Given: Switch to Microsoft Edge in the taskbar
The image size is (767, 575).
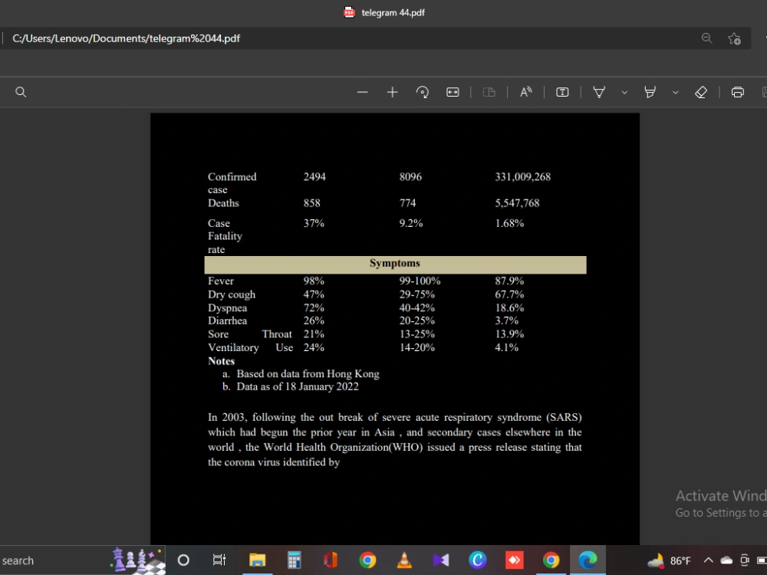Looking at the screenshot, I should tap(588, 560).
